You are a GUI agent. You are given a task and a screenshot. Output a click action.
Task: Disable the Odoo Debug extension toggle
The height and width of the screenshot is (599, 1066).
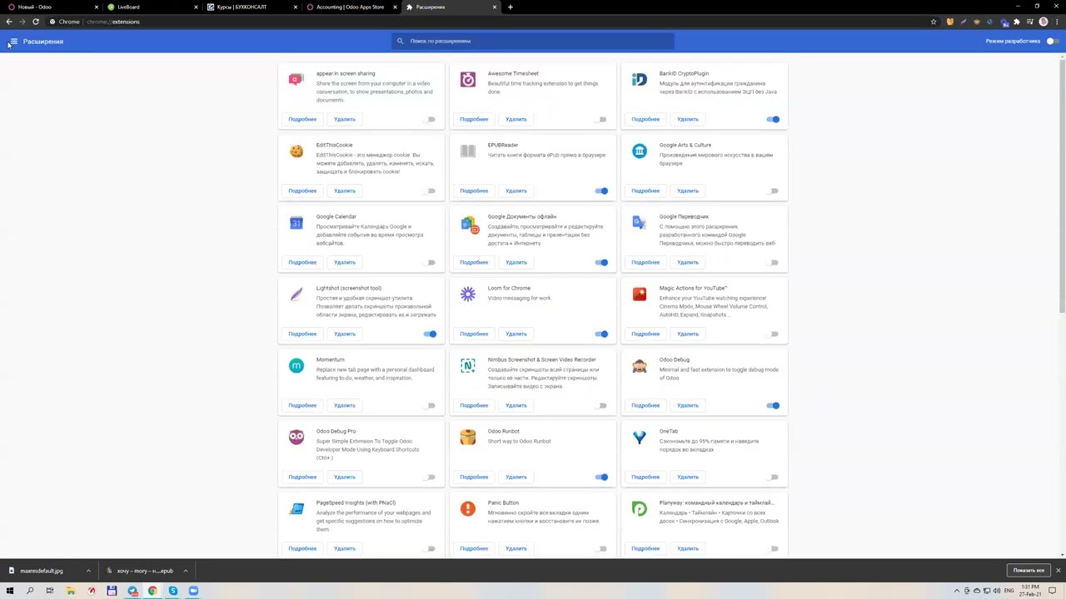(x=773, y=405)
